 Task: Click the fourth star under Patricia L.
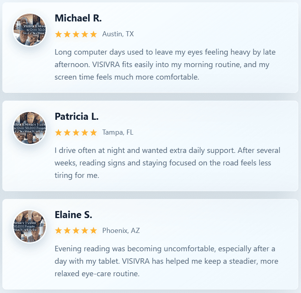click(85, 133)
